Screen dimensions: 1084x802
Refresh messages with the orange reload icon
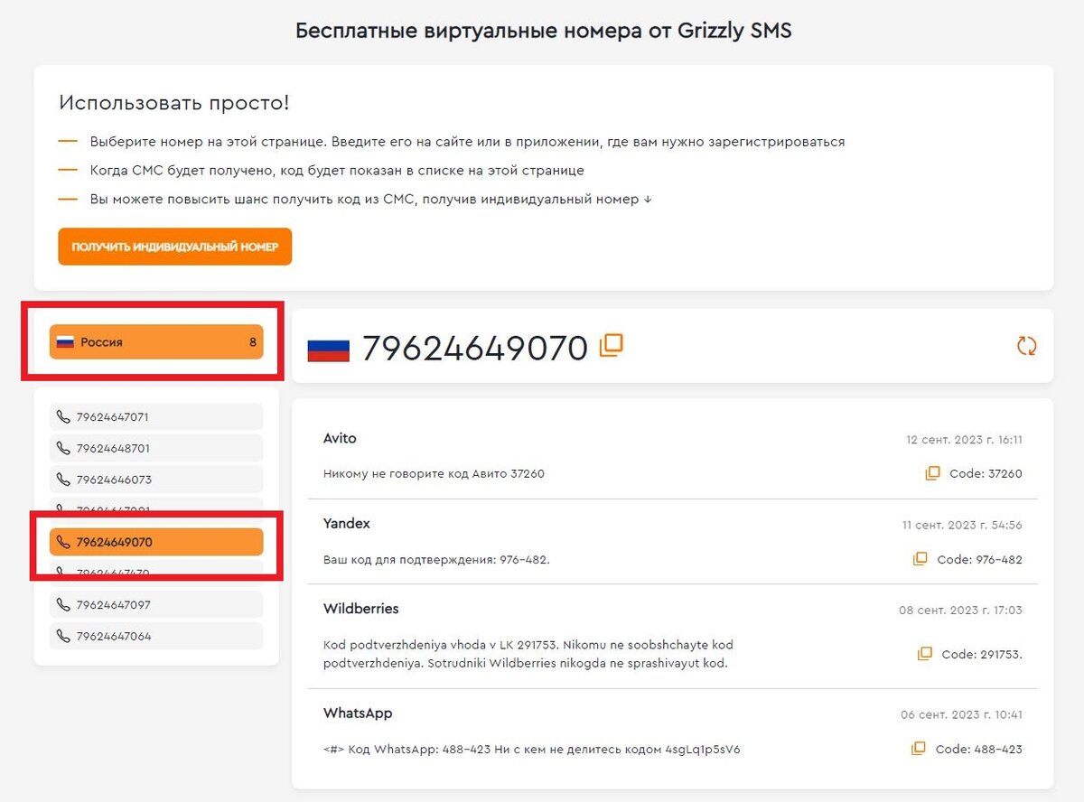[x=1026, y=346]
